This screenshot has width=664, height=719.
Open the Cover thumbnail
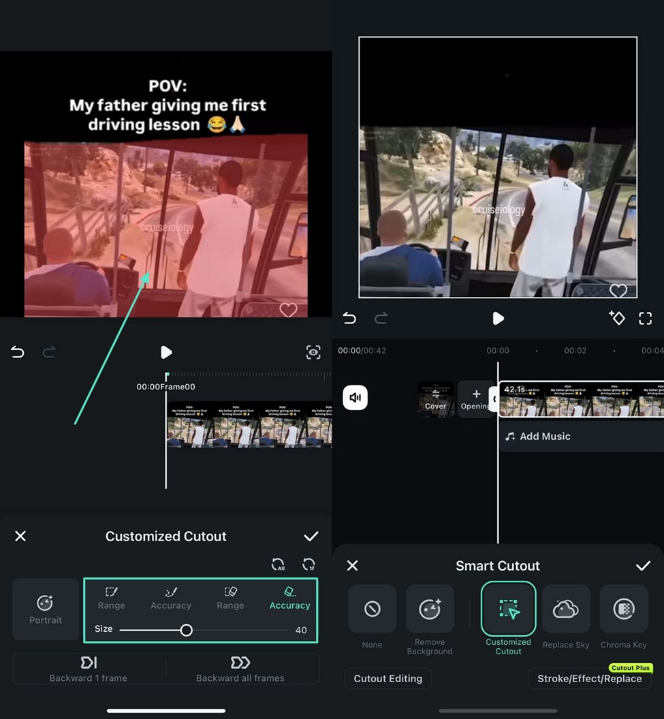click(436, 399)
